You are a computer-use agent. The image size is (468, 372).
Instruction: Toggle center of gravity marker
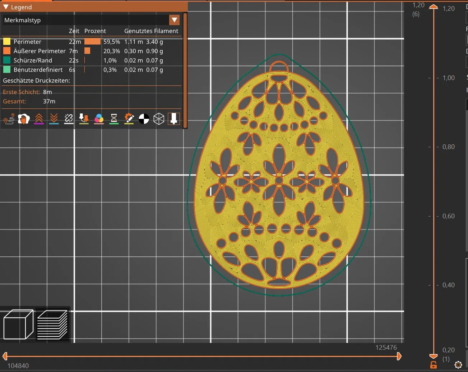(x=144, y=119)
